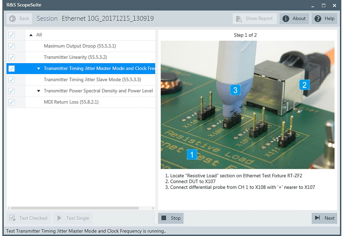The height and width of the screenshot is (236, 343).
Task: Uncheck MDI Return Loss checkbox
Action: coord(12,102)
